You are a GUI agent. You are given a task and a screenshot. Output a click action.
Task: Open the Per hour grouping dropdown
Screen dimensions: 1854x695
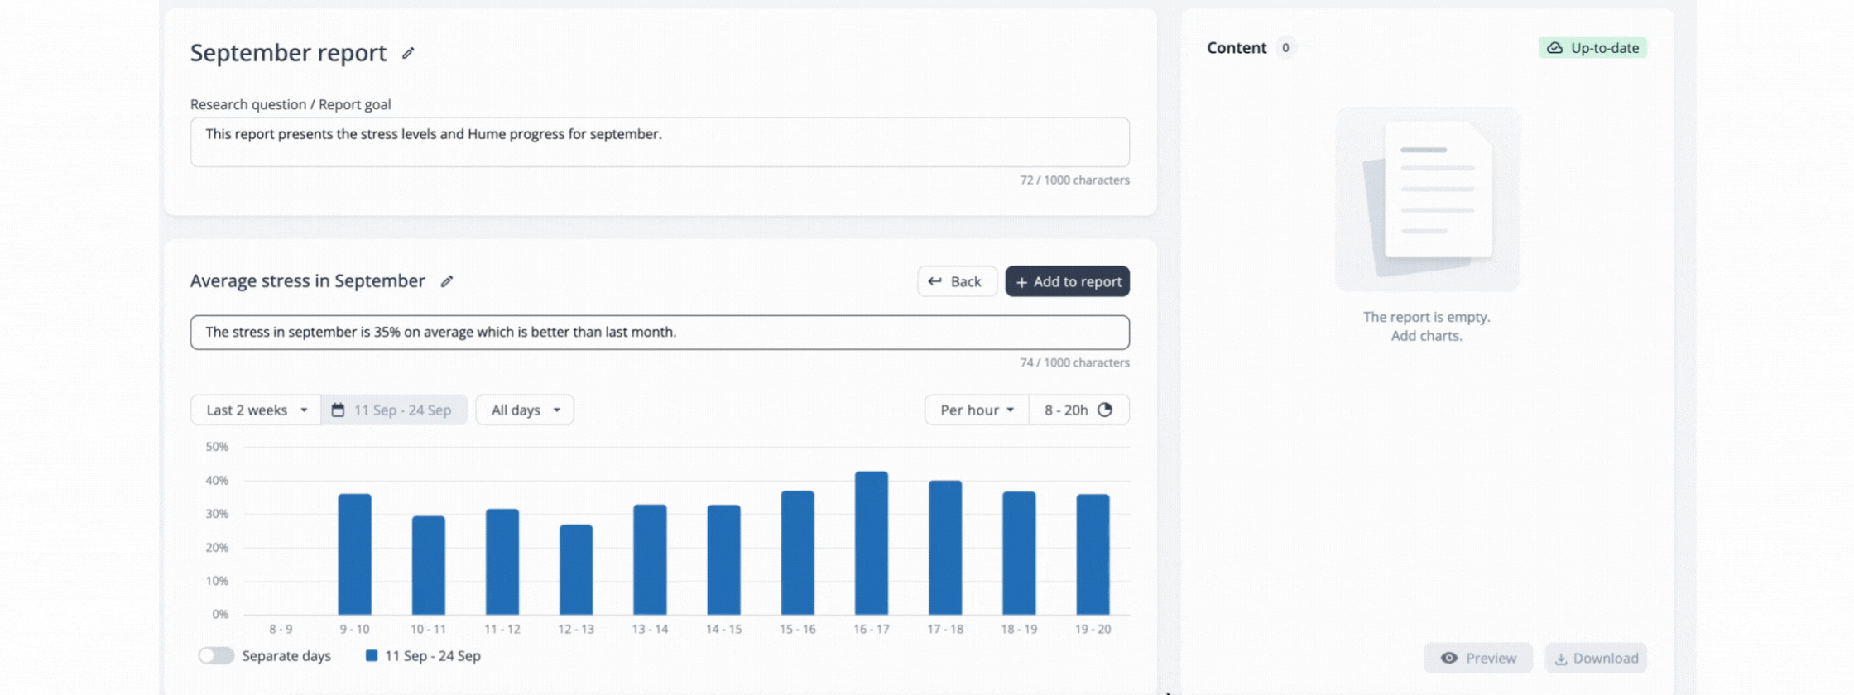click(x=977, y=410)
